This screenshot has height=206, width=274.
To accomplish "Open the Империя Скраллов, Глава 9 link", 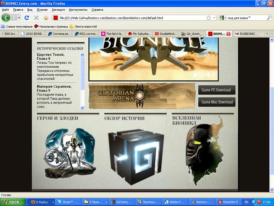I will coord(54,88).
